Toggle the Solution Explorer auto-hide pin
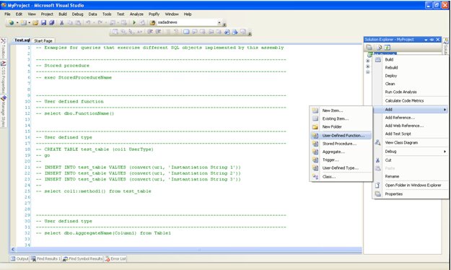 [432, 40]
